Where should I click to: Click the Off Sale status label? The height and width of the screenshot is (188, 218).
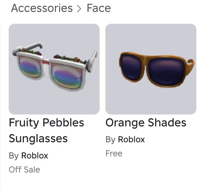[x=25, y=170]
